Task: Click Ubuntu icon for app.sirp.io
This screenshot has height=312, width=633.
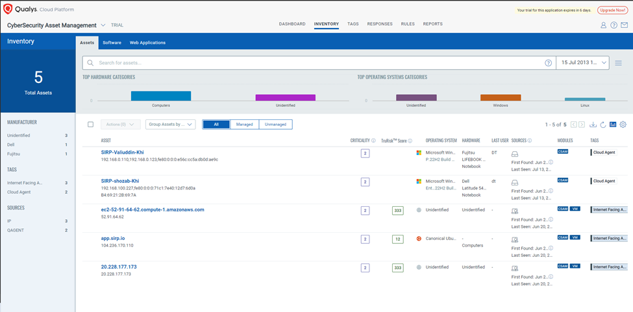Action: pos(419,239)
